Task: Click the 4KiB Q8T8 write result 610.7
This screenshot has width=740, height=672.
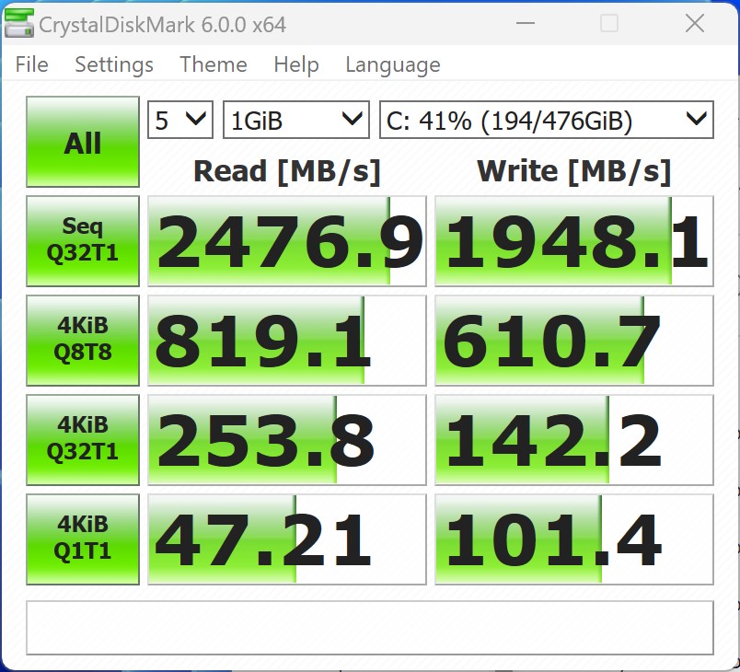Action: (574, 341)
